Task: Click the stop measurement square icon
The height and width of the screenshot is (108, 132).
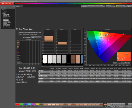Action: click(109, 106)
